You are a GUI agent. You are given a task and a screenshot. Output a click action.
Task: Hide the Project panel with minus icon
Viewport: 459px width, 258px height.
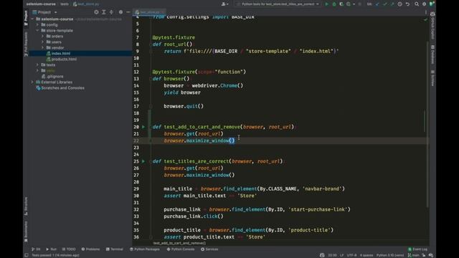[x=128, y=12]
